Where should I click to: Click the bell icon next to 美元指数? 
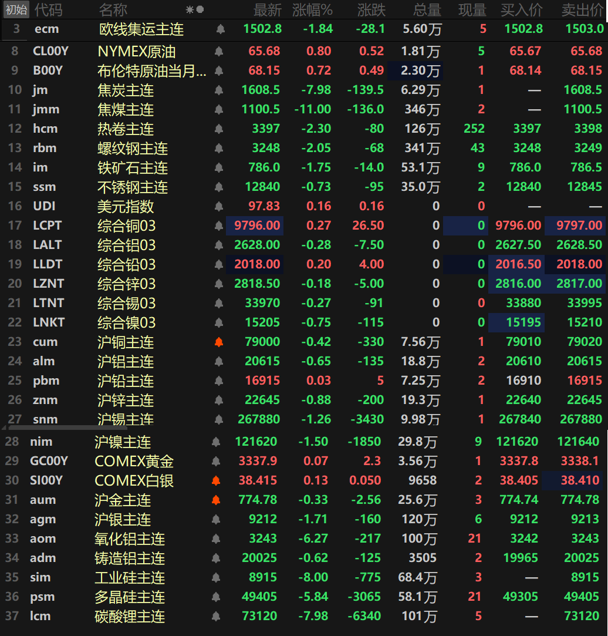(x=219, y=207)
